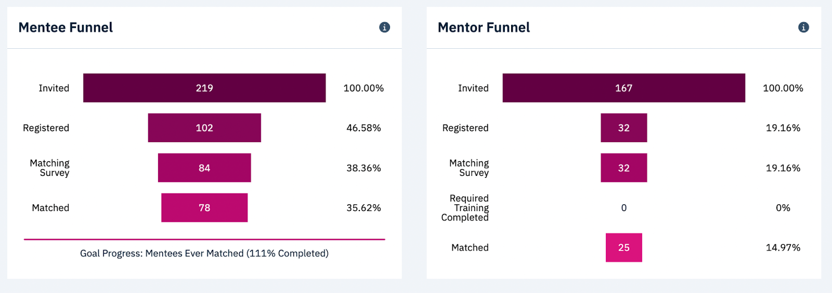This screenshot has width=832, height=293.
Task: Click the Mentee Funnel info icon
Action: (384, 27)
